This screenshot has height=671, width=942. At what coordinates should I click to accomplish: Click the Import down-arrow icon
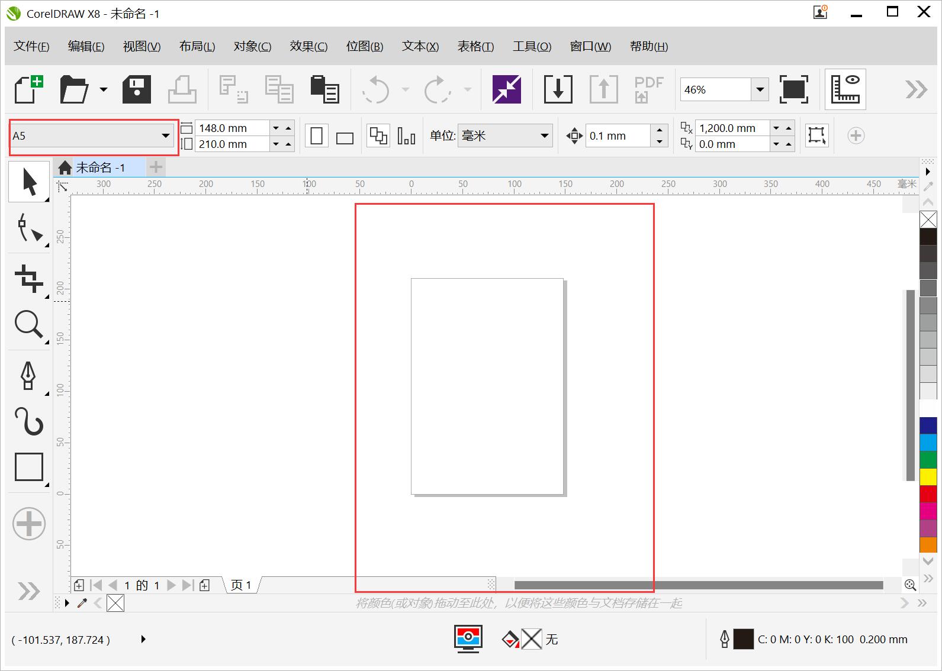click(x=558, y=89)
